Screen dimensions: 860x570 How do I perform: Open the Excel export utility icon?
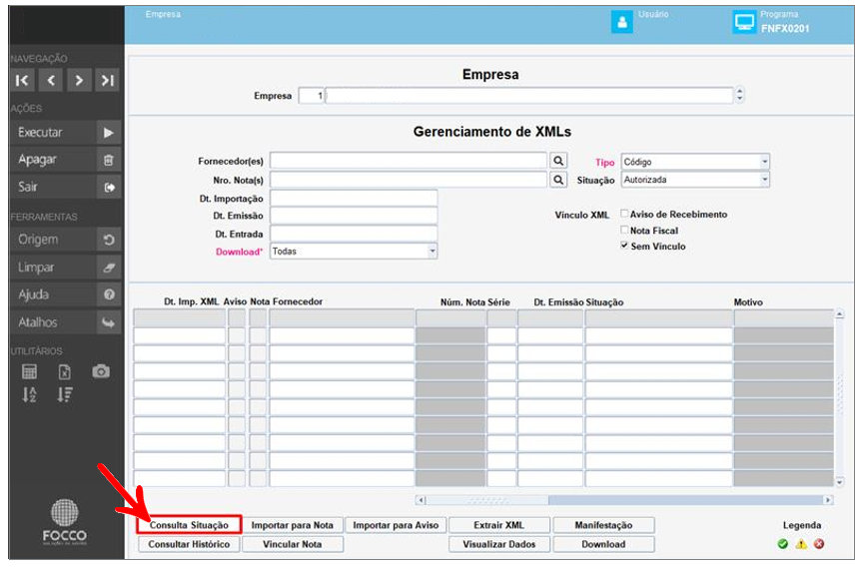click(x=65, y=371)
